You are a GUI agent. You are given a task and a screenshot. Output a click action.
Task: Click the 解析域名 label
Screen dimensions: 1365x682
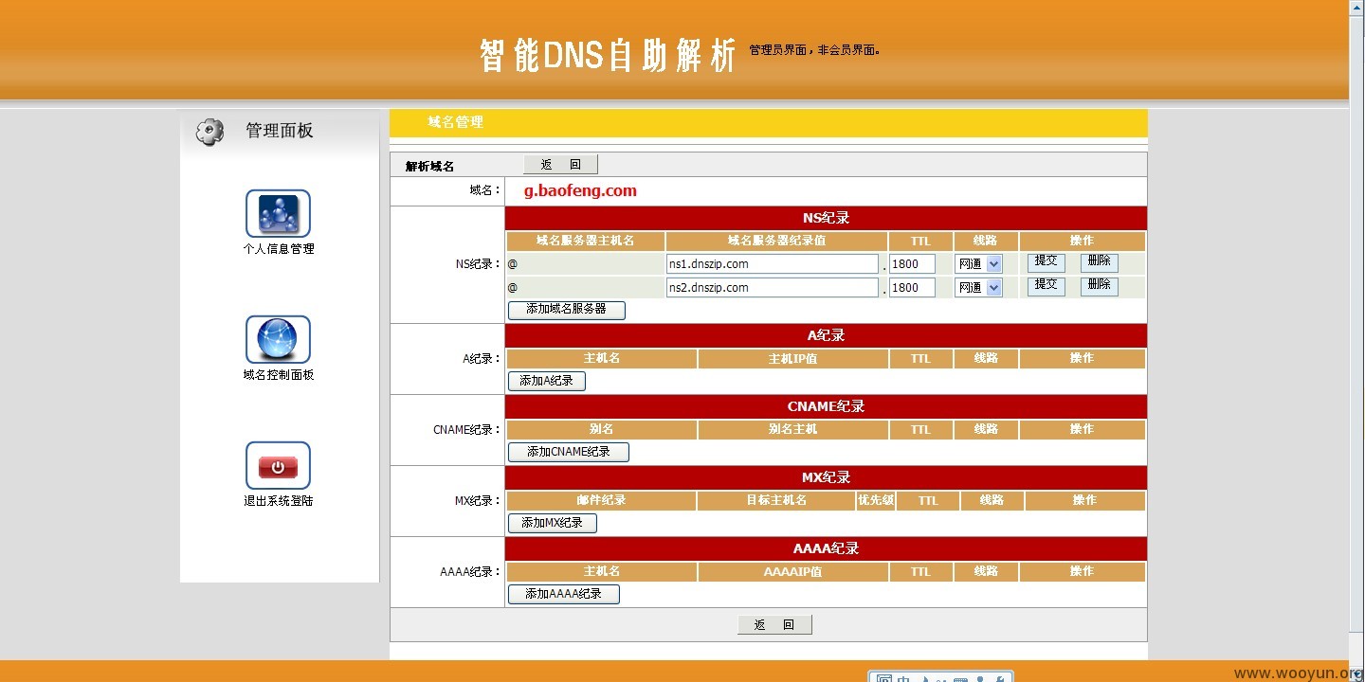tap(429, 167)
